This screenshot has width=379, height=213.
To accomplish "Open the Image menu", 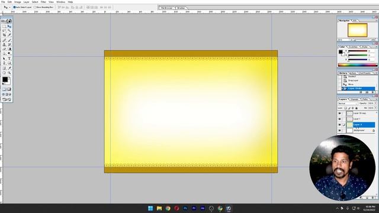I will [x=18, y=2].
